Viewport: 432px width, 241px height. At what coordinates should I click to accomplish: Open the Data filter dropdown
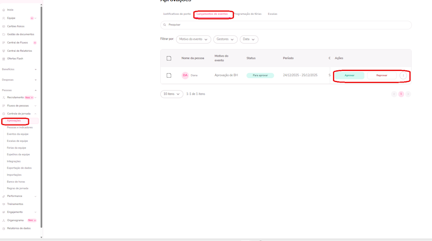point(249,39)
